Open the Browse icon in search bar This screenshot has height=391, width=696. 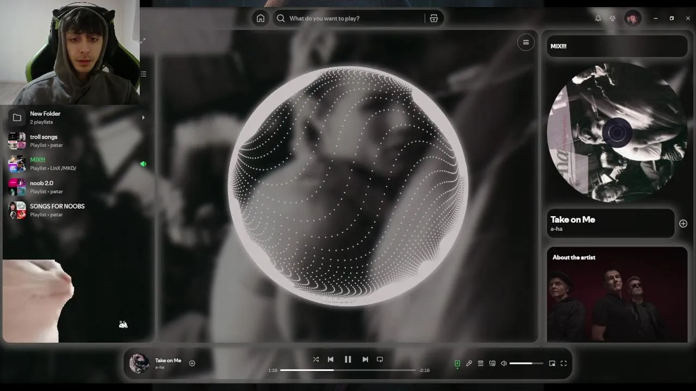tap(434, 18)
